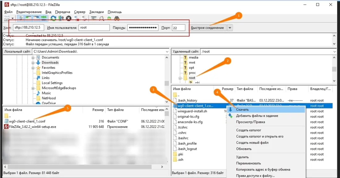
Task: Open the Site Manager icon
Action: tap(6, 19)
